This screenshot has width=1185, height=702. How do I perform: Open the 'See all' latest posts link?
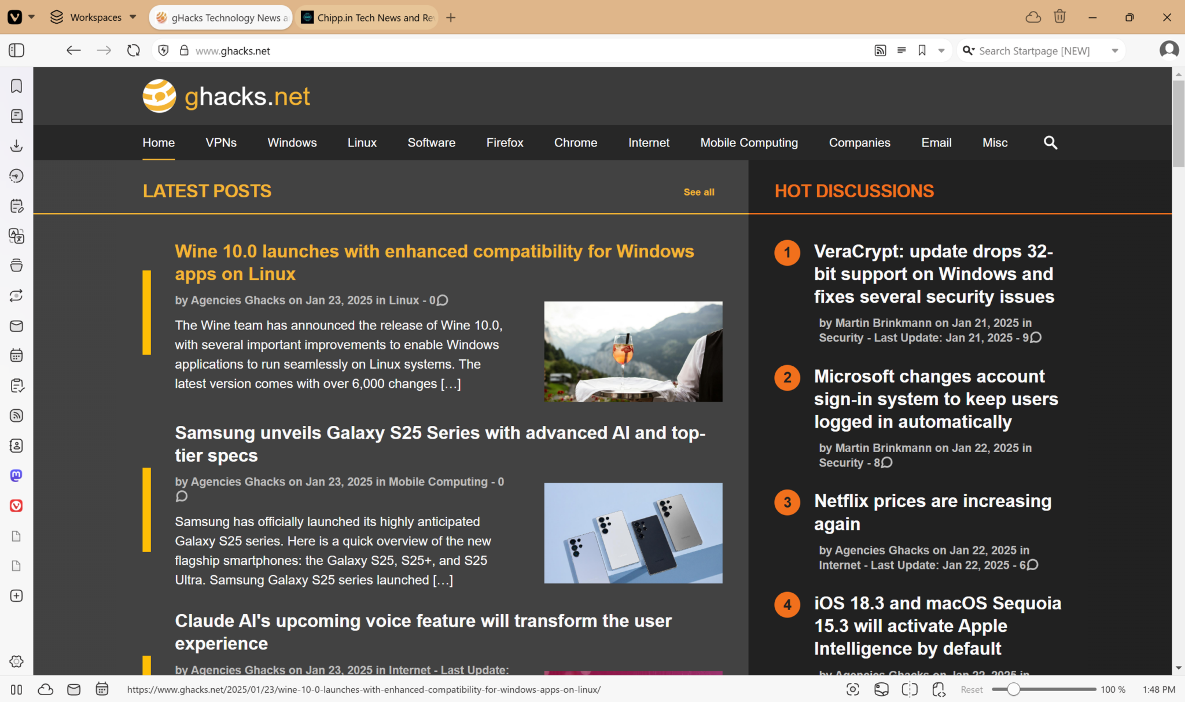(698, 192)
